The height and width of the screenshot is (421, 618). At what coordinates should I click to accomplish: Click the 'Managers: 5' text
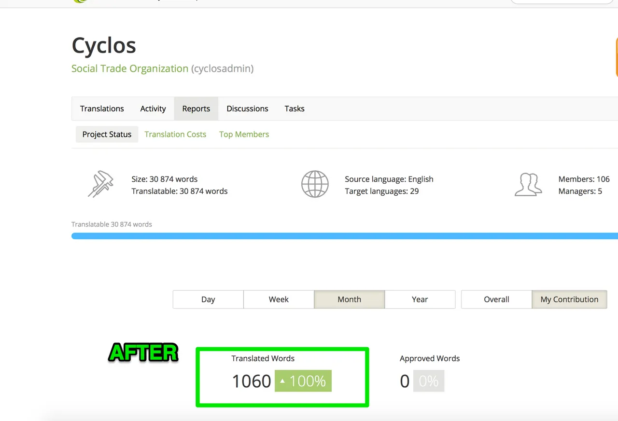tap(580, 191)
